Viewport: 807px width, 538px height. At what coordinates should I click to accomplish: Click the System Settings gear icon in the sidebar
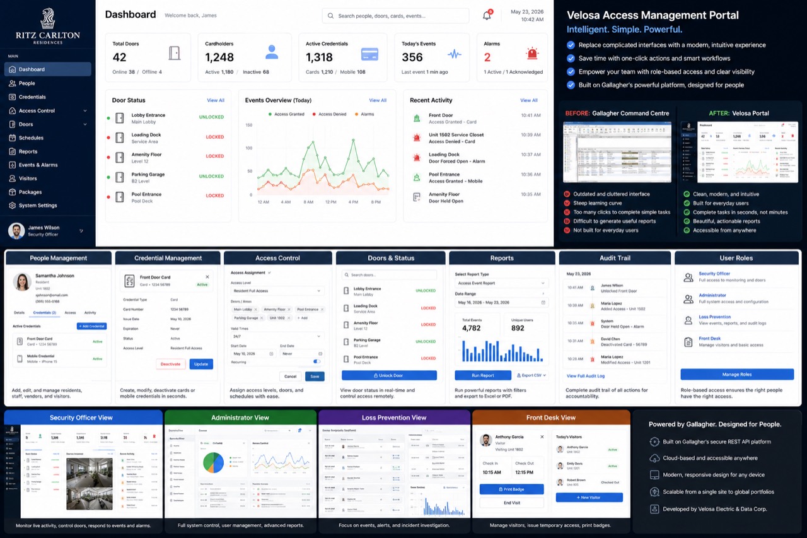(x=12, y=206)
